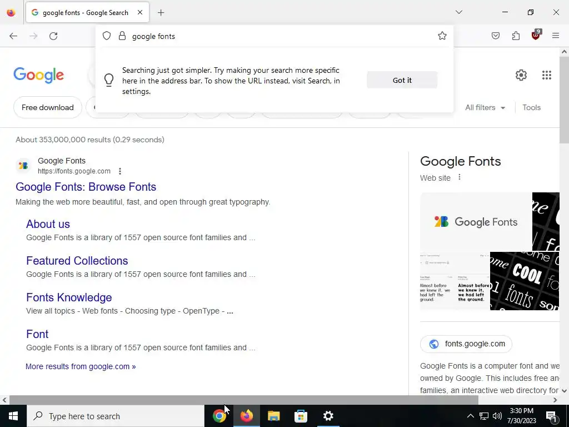The width and height of the screenshot is (569, 427).
Task: Click Firefox icon on the taskbar
Action: pos(246,416)
